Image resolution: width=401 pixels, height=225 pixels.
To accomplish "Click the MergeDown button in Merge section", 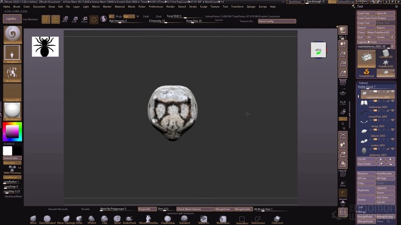I will click(366, 217).
